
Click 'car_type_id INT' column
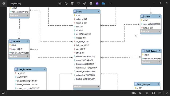(x=82, y=42)
